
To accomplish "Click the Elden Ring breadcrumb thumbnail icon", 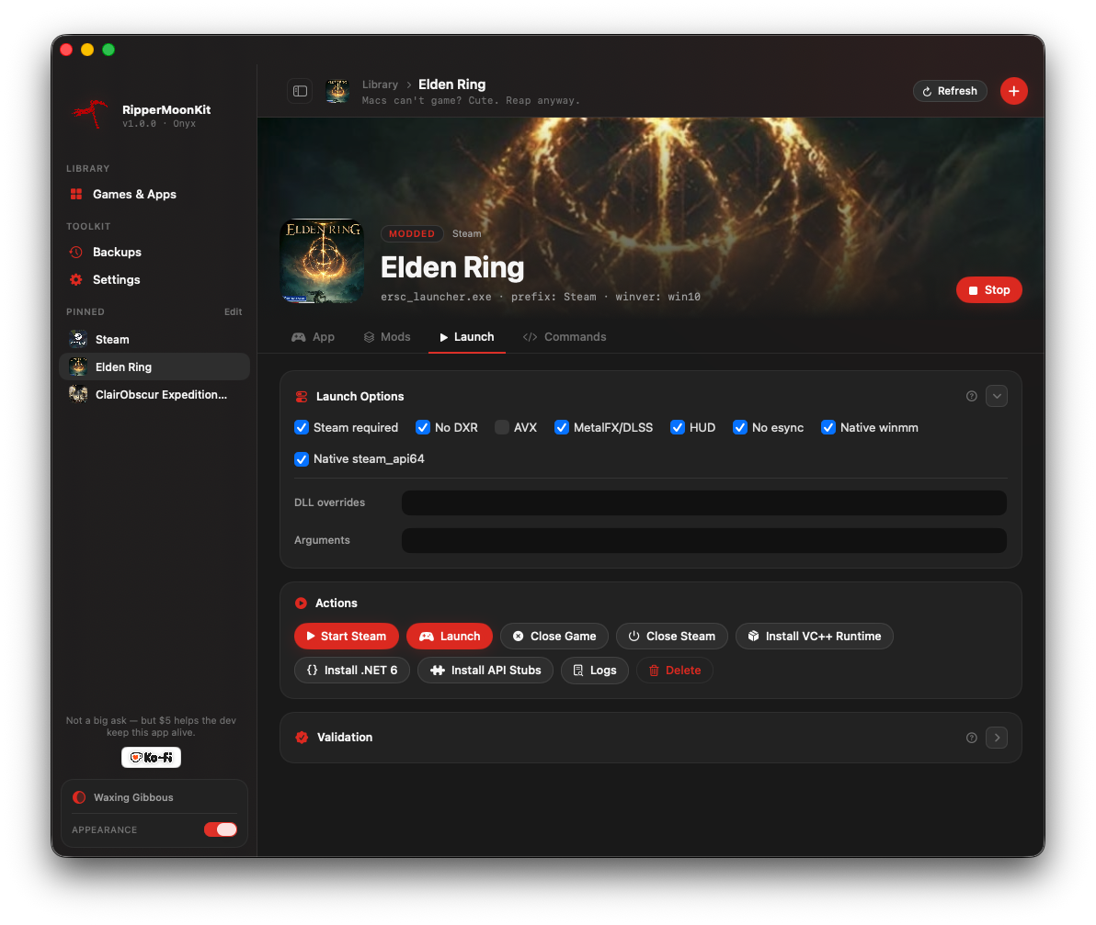I will 337,92.
